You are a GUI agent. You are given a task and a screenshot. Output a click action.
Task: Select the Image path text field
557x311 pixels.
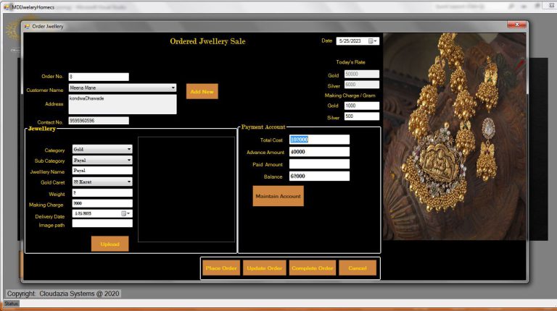102,224
